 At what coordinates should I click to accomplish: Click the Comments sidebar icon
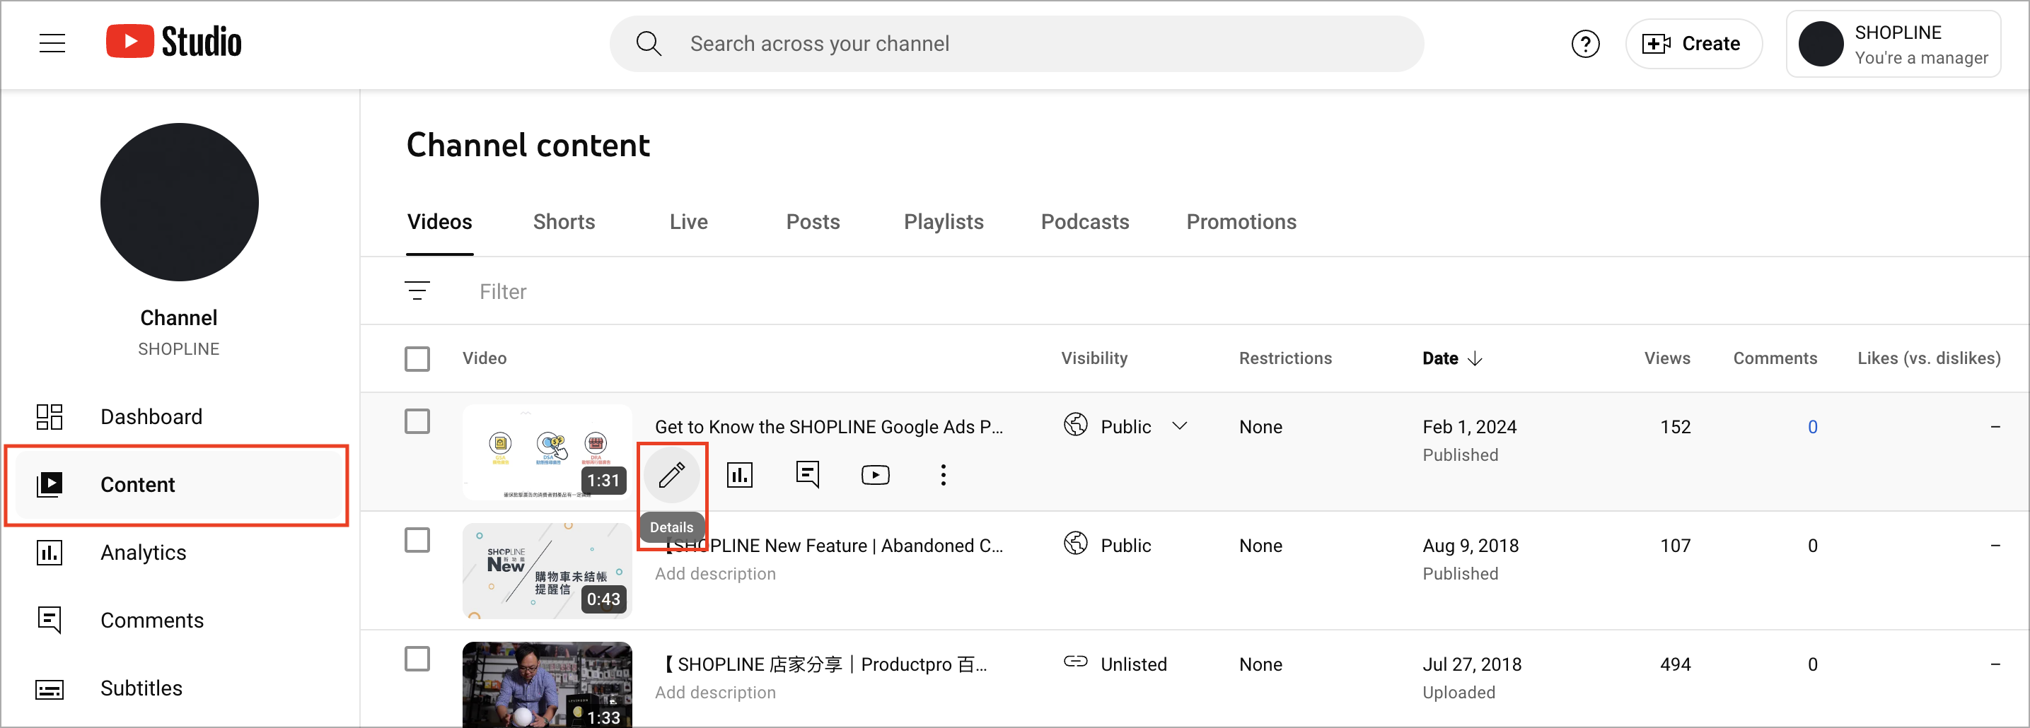pos(50,620)
